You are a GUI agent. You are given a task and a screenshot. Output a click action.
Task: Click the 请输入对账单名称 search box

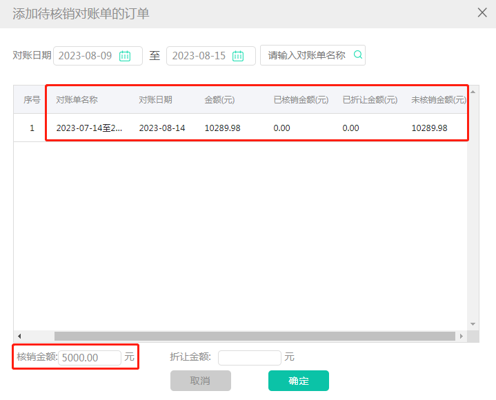[x=306, y=56]
